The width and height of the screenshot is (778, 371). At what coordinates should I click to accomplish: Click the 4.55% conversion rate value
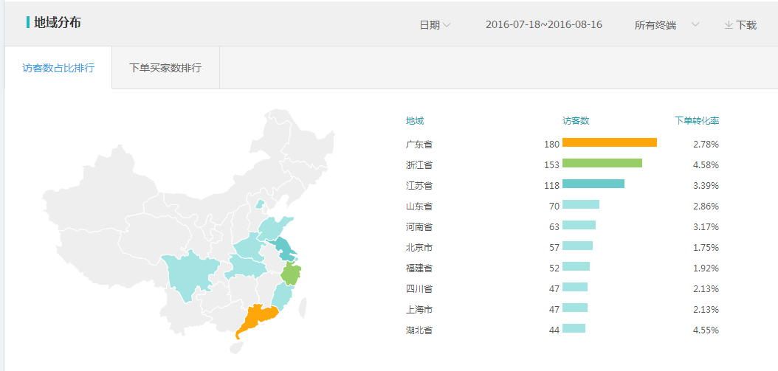click(x=706, y=330)
